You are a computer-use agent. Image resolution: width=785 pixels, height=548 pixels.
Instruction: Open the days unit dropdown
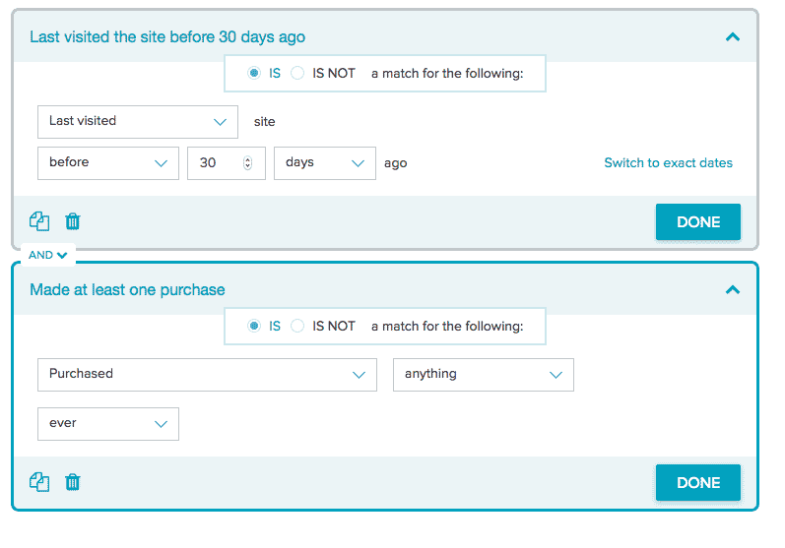pos(324,163)
